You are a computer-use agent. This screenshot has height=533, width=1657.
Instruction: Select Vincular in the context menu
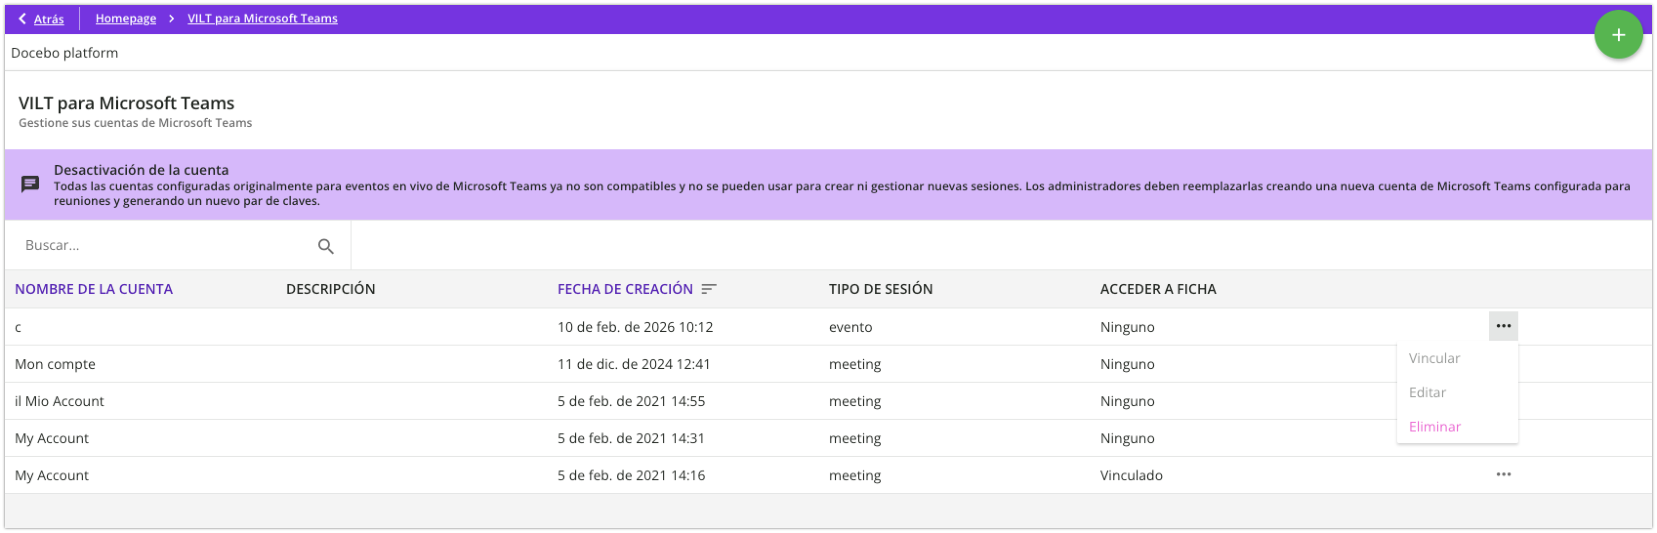[1433, 357]
